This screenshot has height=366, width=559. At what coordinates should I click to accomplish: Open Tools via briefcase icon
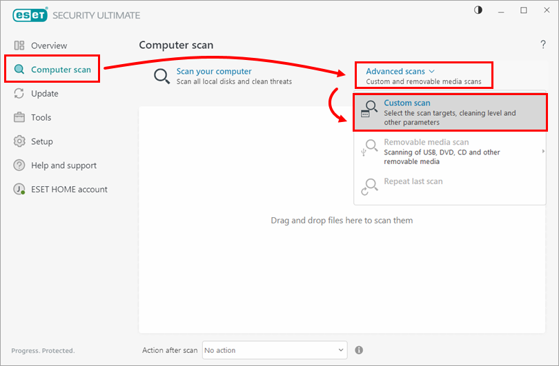[19, 118]
